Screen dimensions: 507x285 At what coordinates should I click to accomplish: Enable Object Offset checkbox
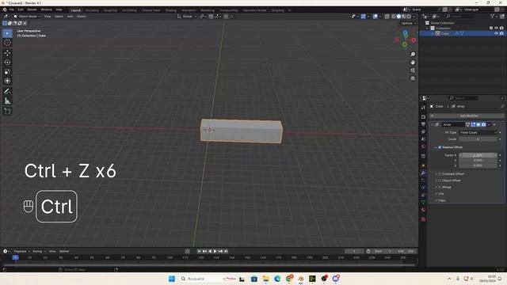coord(440,180)
